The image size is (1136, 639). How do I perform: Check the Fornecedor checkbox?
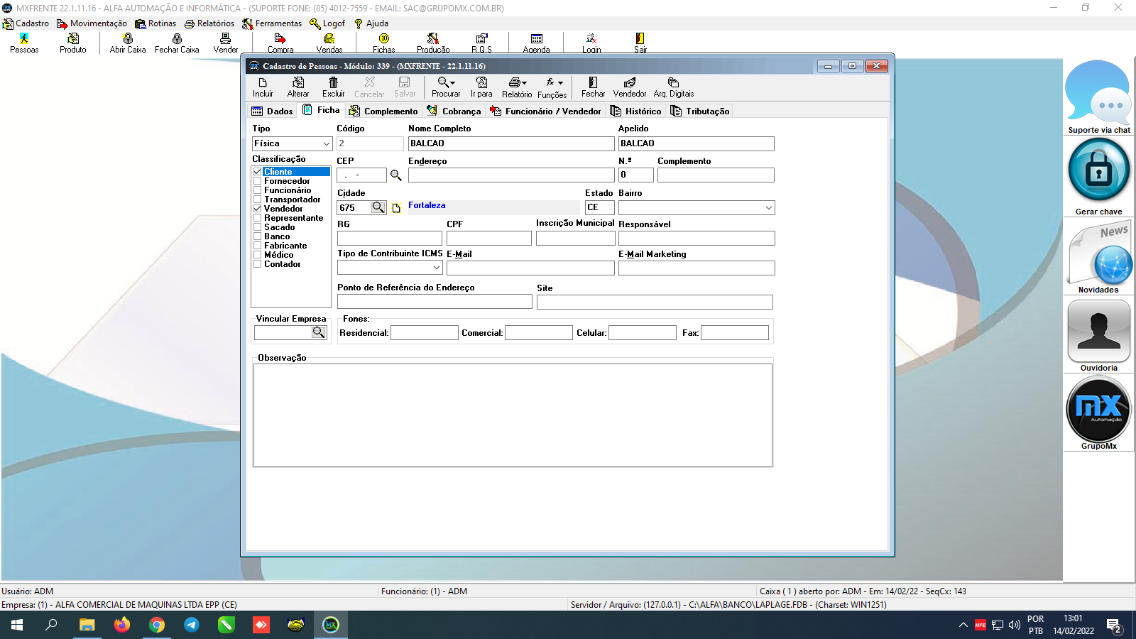258,181
